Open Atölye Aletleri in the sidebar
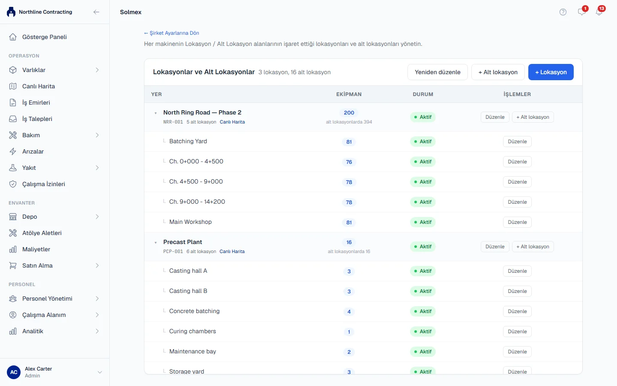 (54, 233)
